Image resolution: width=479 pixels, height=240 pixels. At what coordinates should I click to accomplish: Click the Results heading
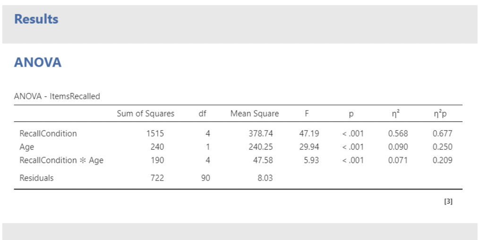(36, 19)
